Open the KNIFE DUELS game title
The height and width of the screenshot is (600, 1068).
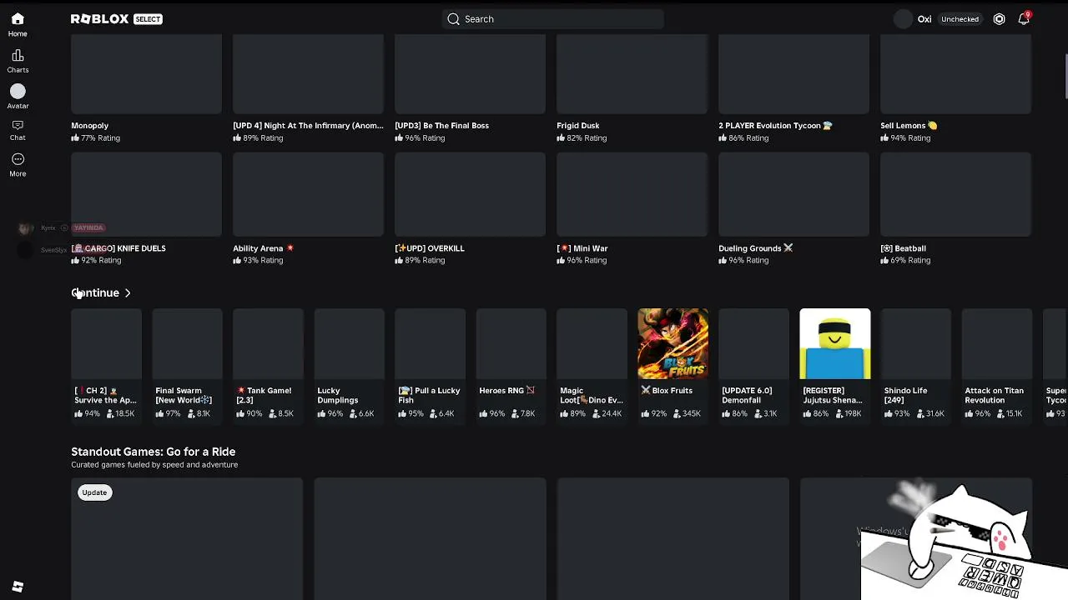click(x=118, y=248)
